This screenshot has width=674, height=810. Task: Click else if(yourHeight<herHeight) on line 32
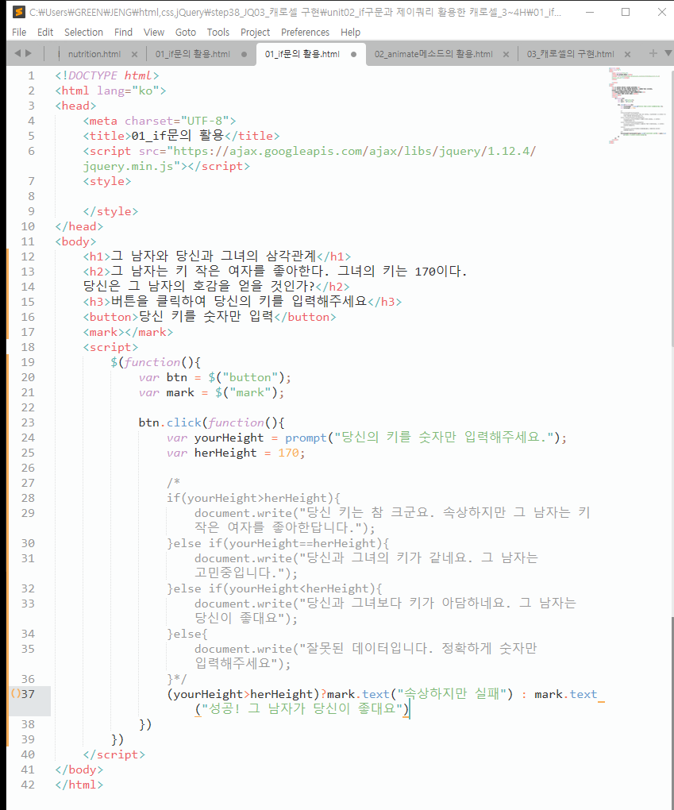[278, 589]
